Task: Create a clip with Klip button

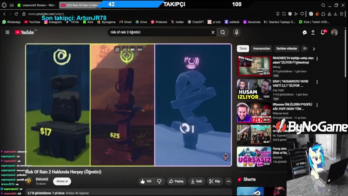Action: (x=215, y=181)
